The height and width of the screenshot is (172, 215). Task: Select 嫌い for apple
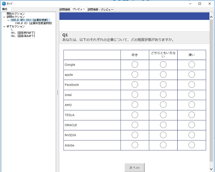tap(192, 74)
